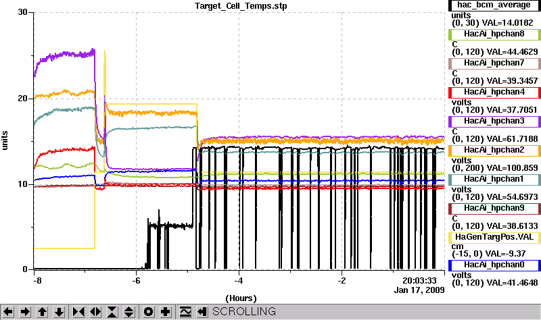Select the HacAi_hpchan4 red legend entry
The width and height of the screenshot is (541, 320).
(494, 92)
